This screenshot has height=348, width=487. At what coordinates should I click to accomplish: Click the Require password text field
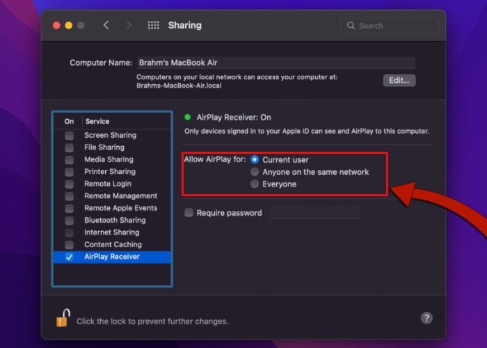tap(315, 213)
